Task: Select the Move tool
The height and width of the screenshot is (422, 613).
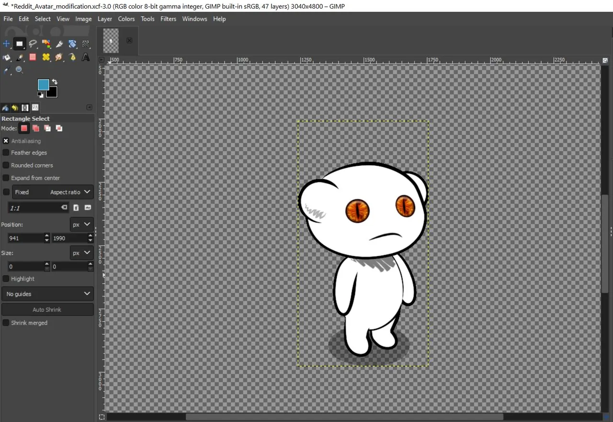Action: click(x=6, y=44)
